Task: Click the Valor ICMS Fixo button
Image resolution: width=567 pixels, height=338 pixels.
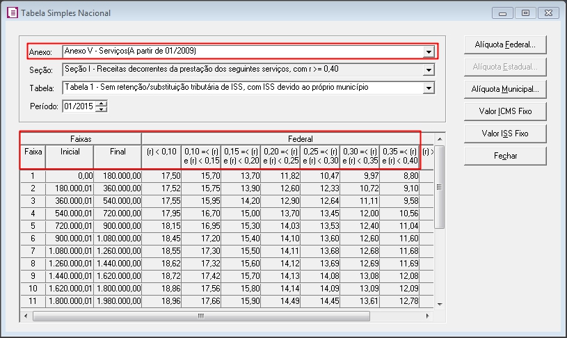Action: [505, 111]
